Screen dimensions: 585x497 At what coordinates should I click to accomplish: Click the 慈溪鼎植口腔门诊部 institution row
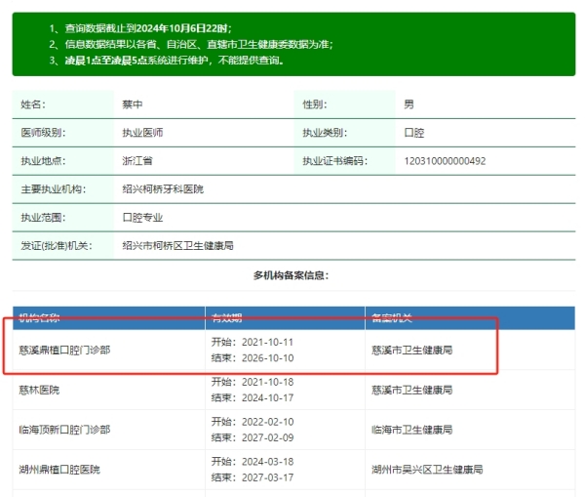64,349
